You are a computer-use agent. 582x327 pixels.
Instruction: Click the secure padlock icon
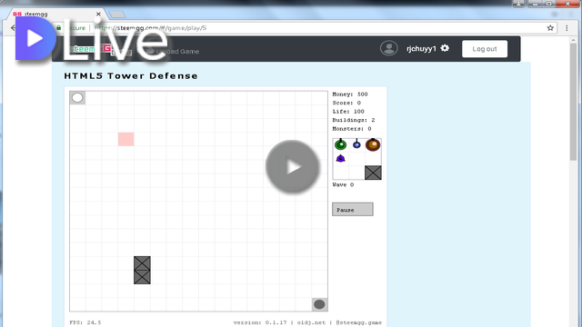pyautogui.click(x=58, y=28)
